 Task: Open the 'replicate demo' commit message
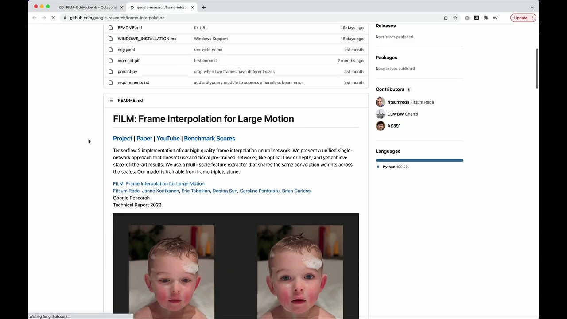[208, 50]
